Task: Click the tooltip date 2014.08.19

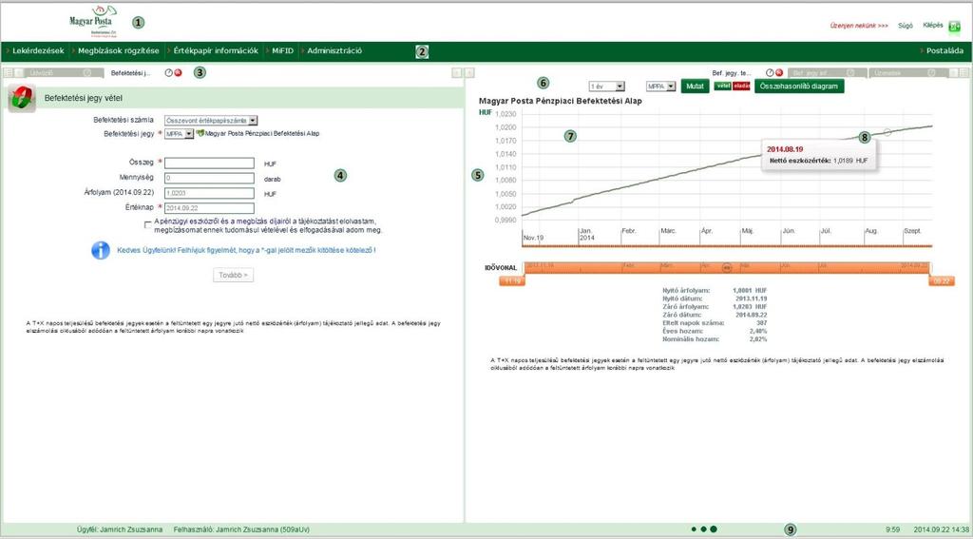Action: tap(784, 149)
